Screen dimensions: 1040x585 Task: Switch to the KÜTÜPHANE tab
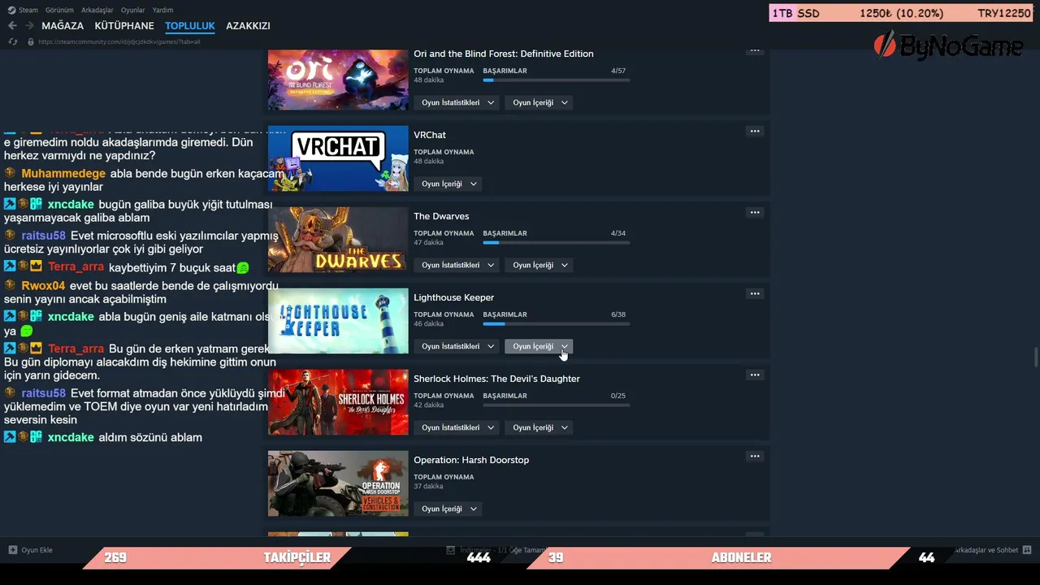tap(124, 26)
